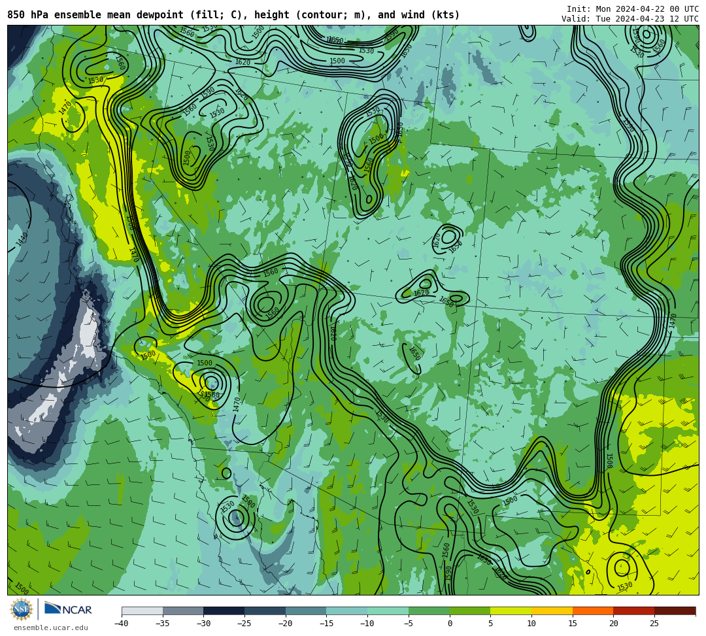Click the legend label '-20'

(286, 624)
